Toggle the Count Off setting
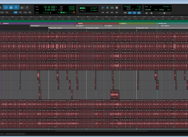This screenshot has width=188, height=137. pyautogui.click(x=127, y=6)
